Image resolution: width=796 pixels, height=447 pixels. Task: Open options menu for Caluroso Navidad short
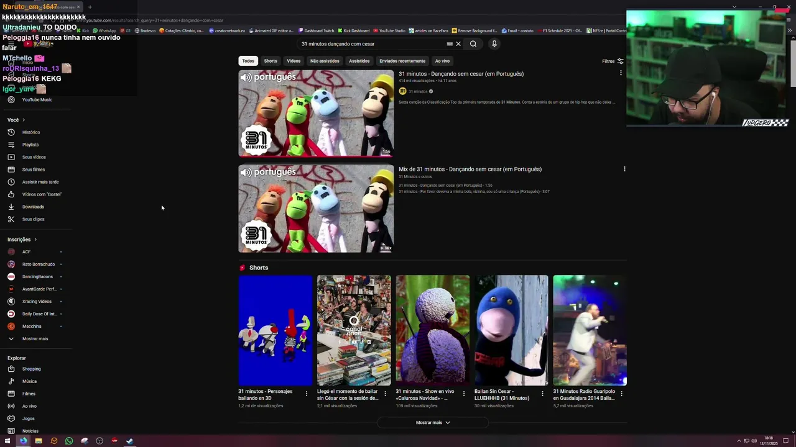pyautogui.click(x=463, y=394)
